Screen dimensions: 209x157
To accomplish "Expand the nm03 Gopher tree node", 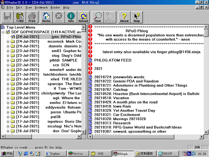I will coord(8,51).
